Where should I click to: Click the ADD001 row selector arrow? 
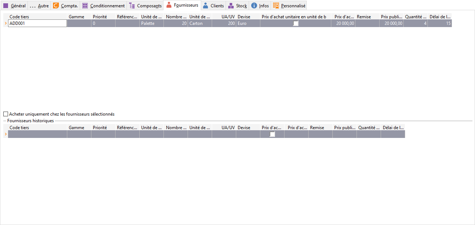coord(5,23)
